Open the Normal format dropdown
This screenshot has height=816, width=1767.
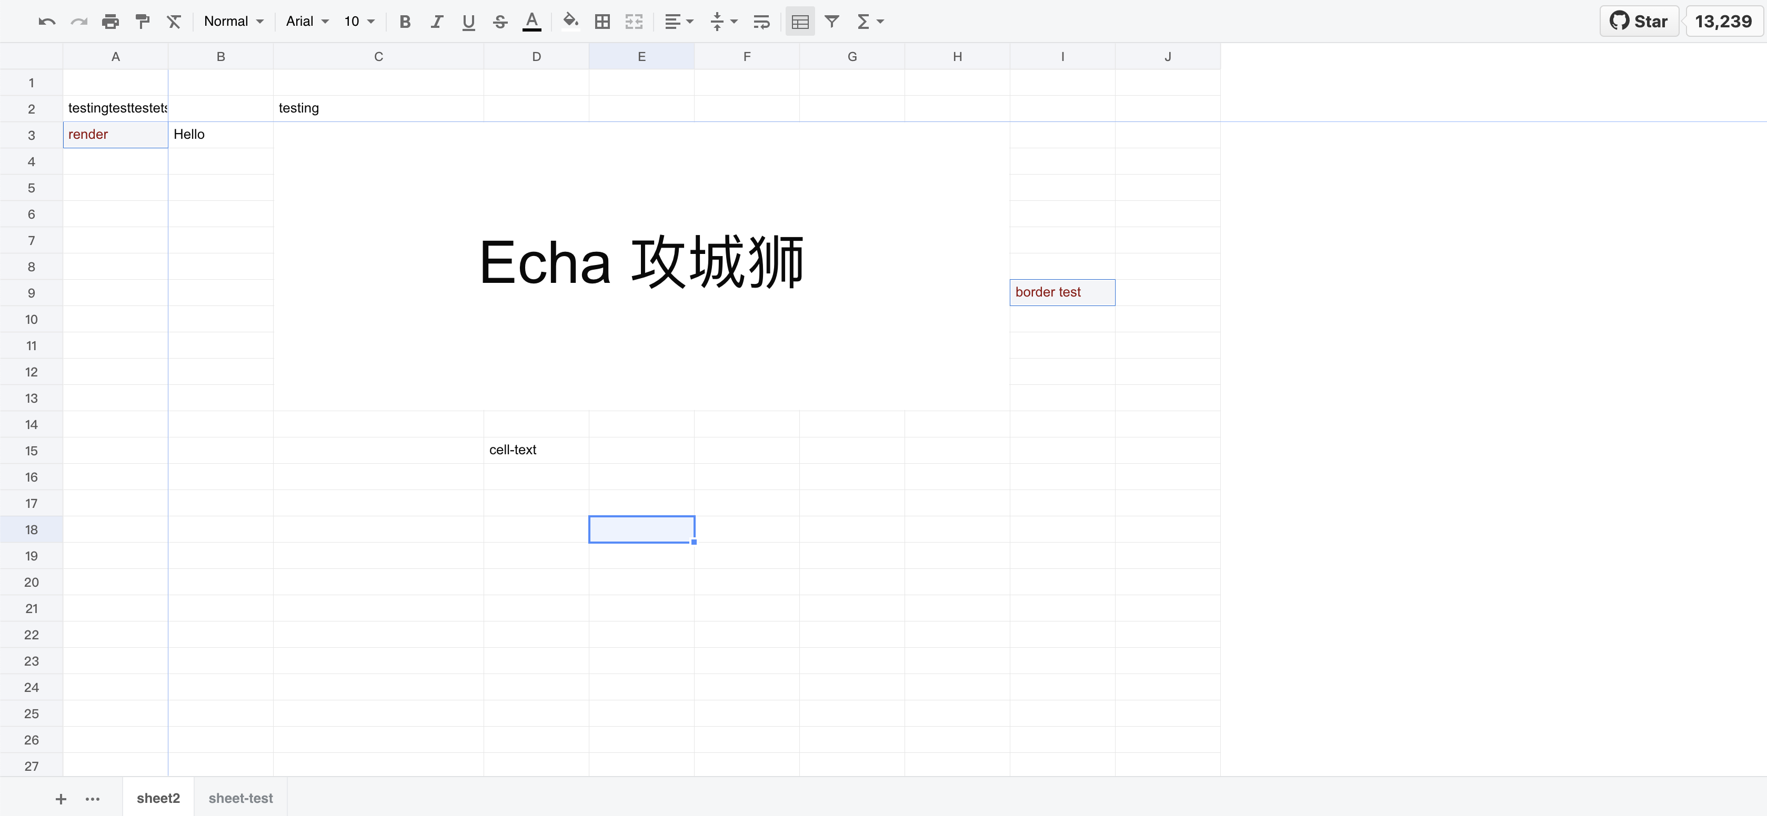pyautogui.click(x=233, y=22)
